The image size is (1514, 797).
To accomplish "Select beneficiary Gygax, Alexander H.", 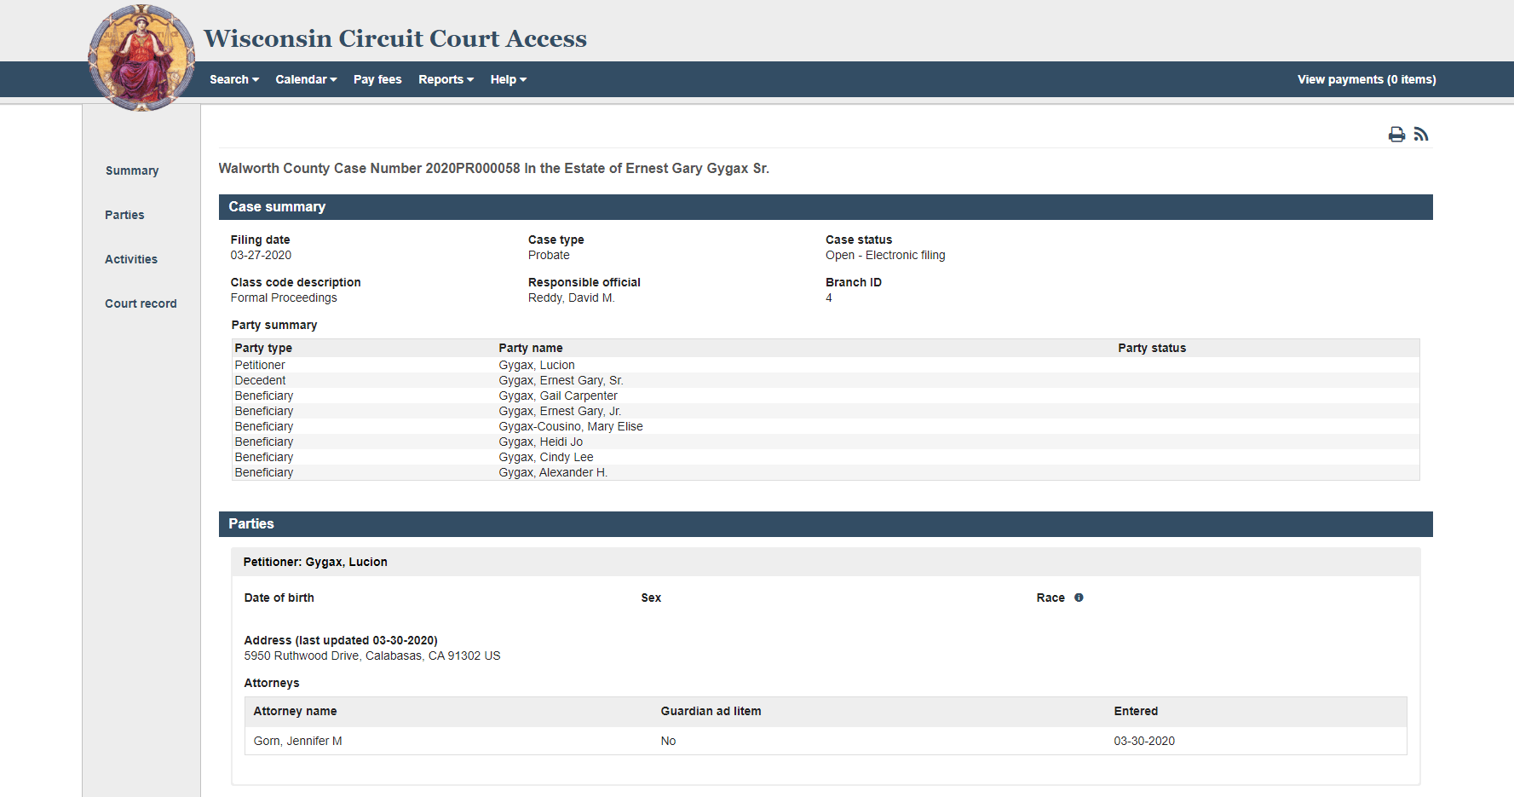I will (826, 472).
